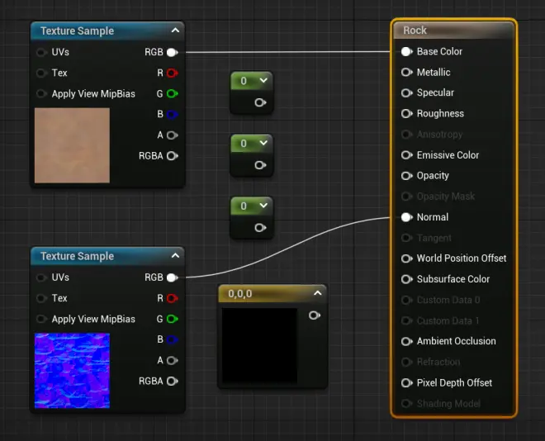Click Tex input pin of top Texture Sample
This screenshot has height=441, width=545.
click(41, 73)
